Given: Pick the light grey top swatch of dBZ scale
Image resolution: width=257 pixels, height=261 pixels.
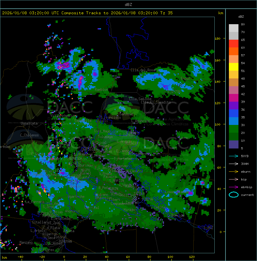Looking at the screenshot, I should [x=234, y=28].
